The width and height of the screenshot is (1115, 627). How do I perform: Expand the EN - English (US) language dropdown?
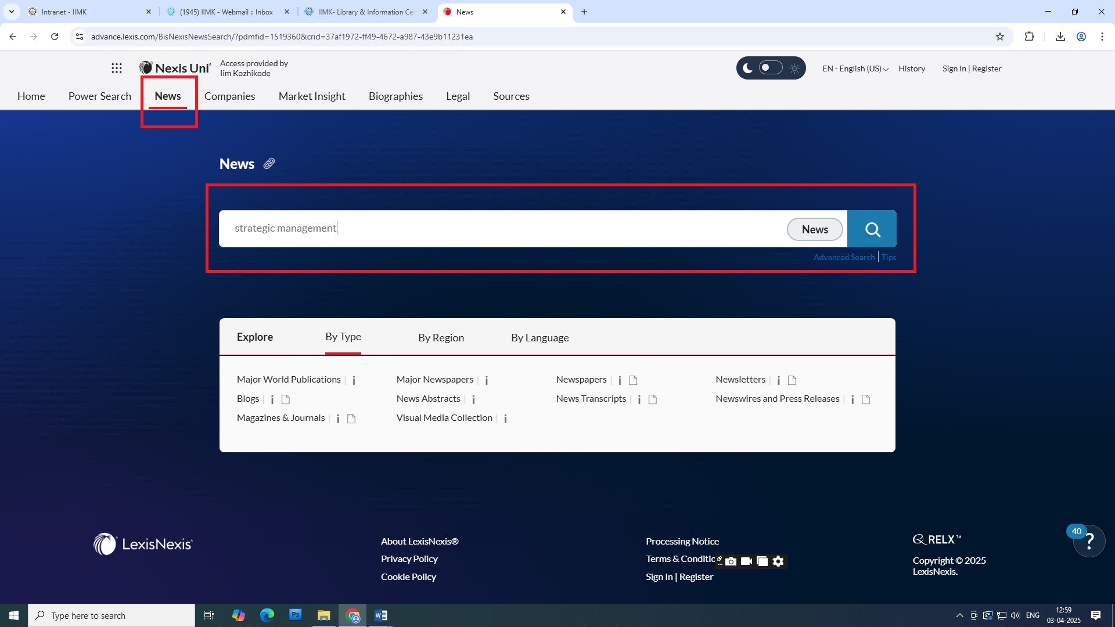tap(855, 69)
